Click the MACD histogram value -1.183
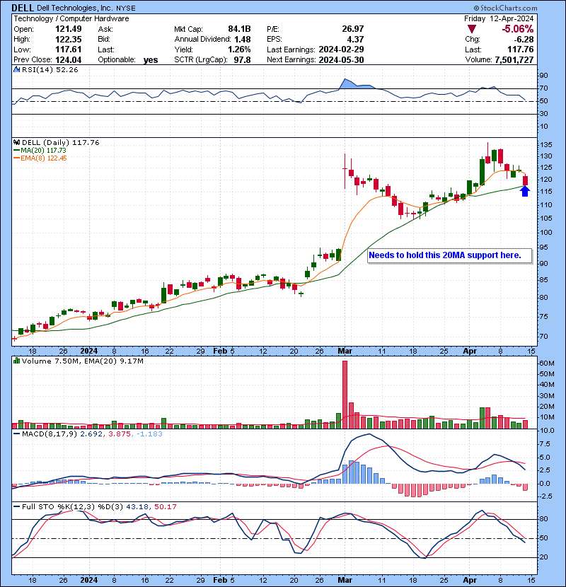 (x=149, y=434)
